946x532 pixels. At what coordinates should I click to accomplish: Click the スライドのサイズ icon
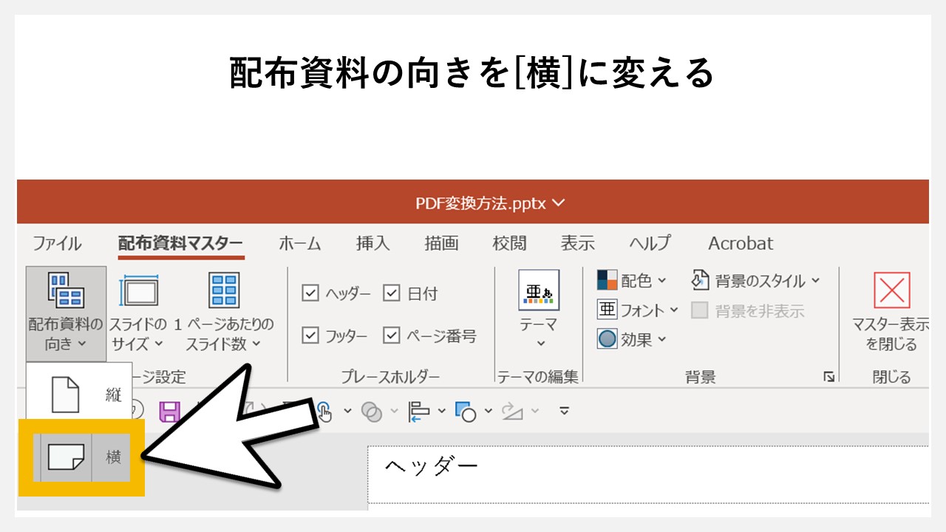[x=136, y=290]
